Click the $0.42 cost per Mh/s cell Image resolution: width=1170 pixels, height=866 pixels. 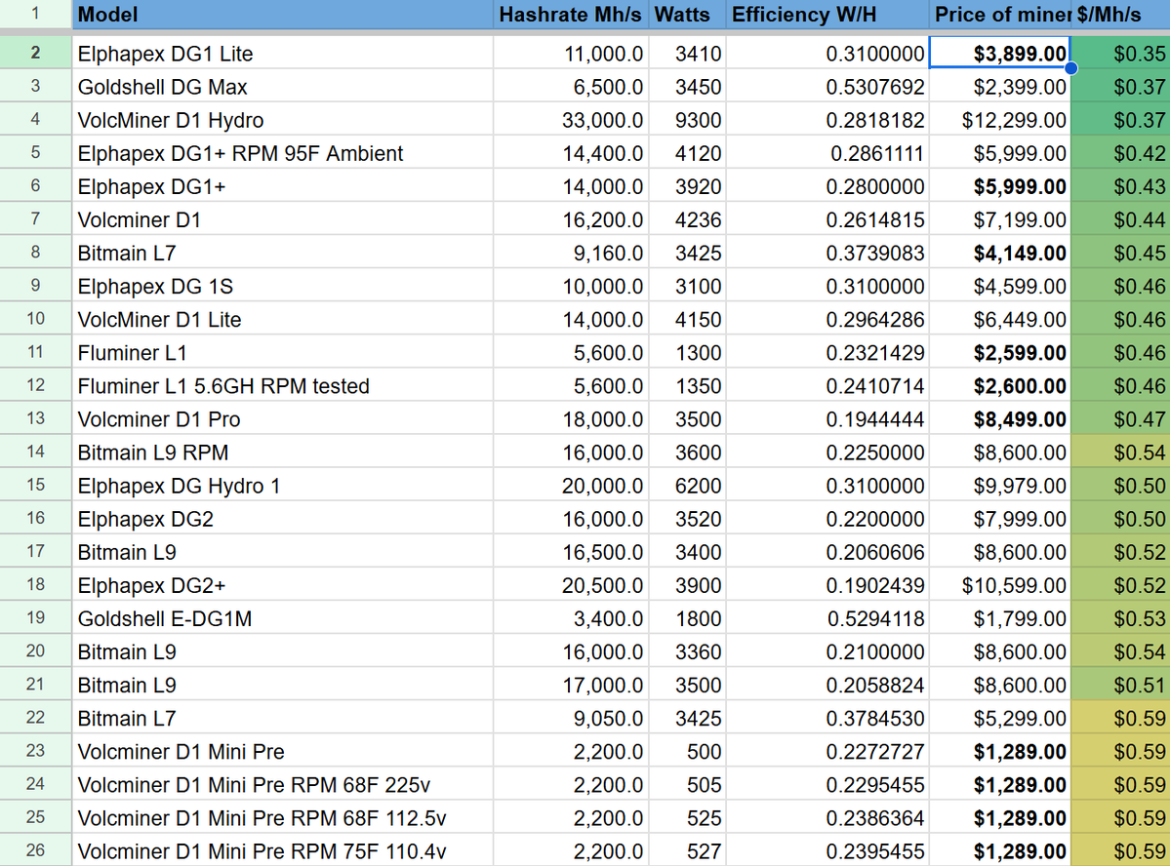1121,153
